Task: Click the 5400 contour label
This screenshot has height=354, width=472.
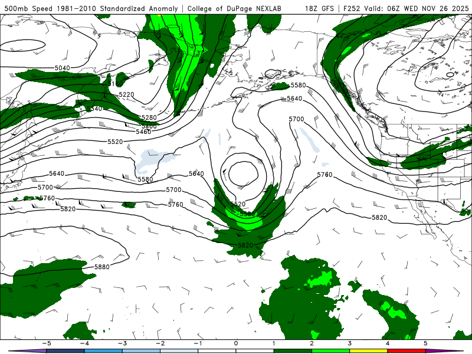Action: coord(149,126)
